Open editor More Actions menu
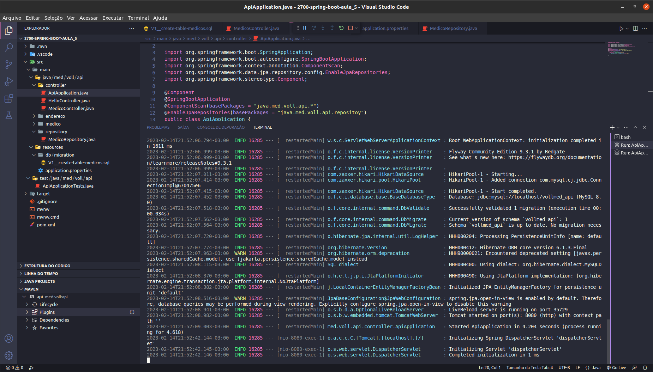653x372 pixels. pos(645,29)
